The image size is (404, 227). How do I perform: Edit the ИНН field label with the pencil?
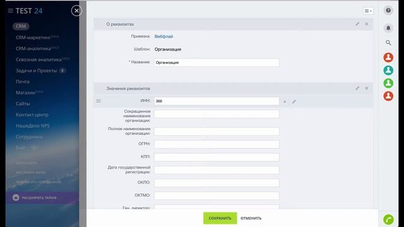(x=294, y=102)
